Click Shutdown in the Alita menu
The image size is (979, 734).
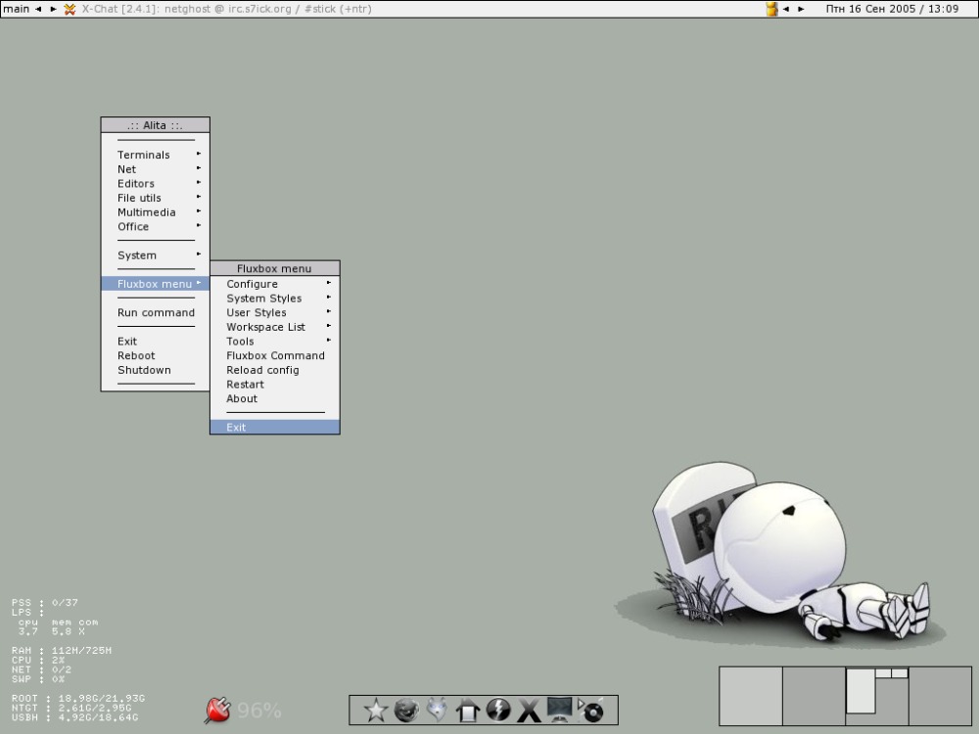click(x=156, y=370)
